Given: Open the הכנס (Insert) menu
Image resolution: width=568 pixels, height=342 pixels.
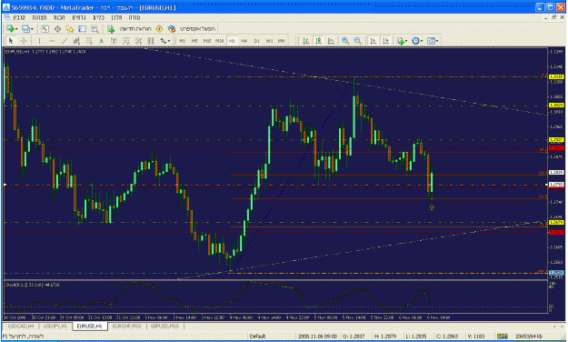Looking at the screenshot, I should click(59, 17).
